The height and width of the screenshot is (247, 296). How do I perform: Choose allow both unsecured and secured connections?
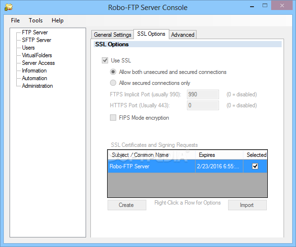click(x=113, y=72)
